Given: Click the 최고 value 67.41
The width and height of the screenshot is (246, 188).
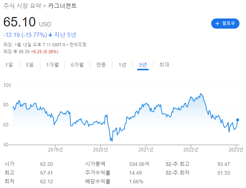Looking at the screenshot, I should (x=46, y=173).
